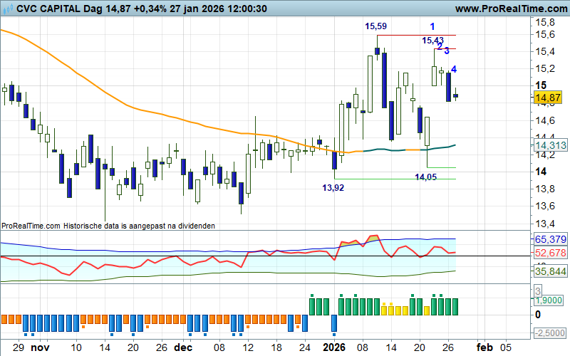Select the red wave label 3

click(x=446, y=51)
